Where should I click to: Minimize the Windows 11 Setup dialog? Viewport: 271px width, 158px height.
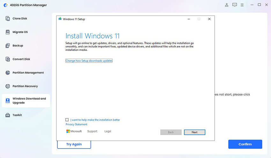[x=189, y=19]
